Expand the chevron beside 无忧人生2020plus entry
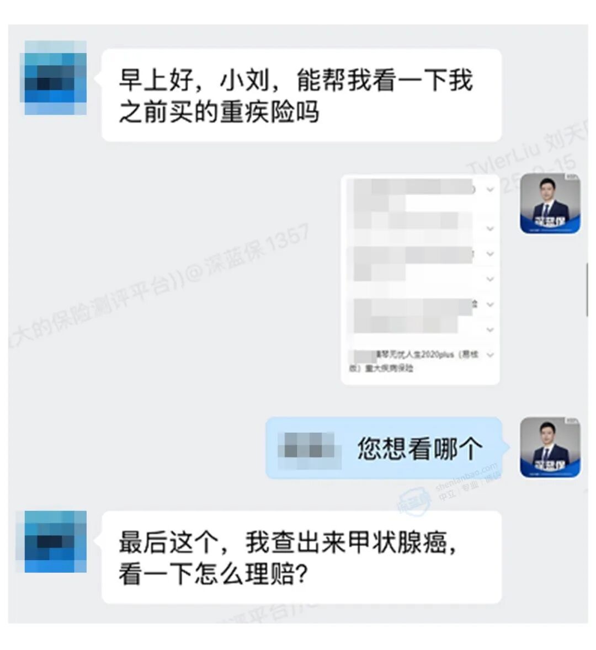The width and height of the screenshot is (596, 650). tap(490, 355)
